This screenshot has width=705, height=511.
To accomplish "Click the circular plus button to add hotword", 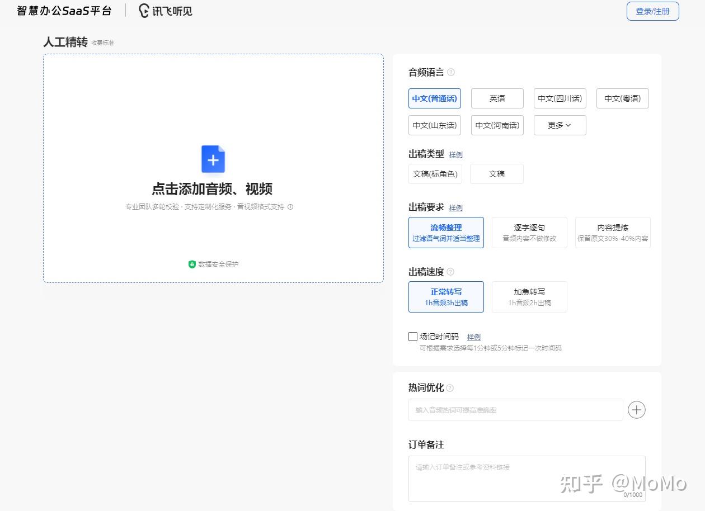I will coord(637,410).
